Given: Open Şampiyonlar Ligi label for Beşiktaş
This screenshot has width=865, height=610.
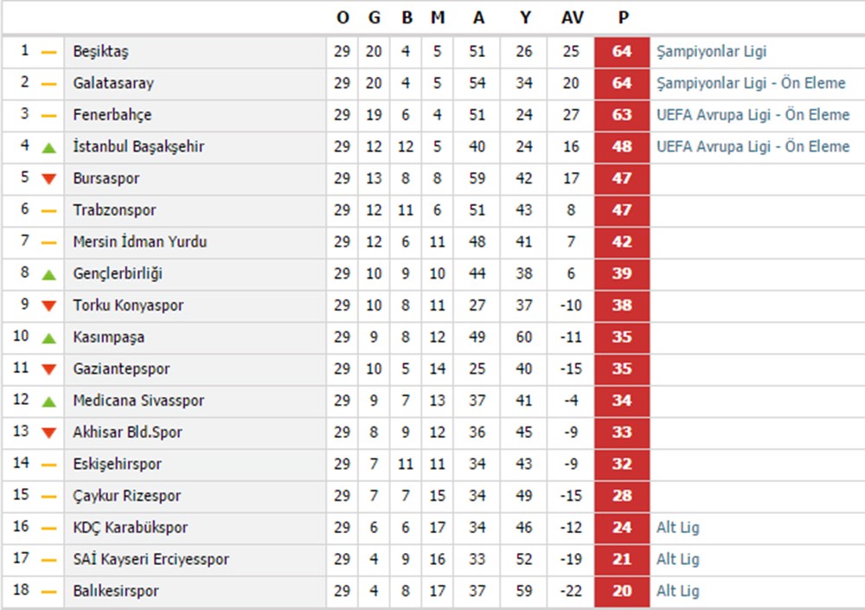Looking at the screenshot, I should [x=711, y=52].
